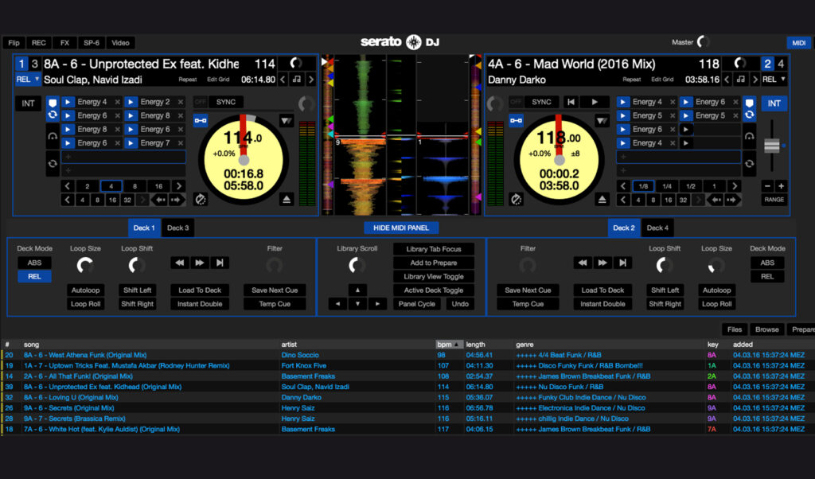Switch to the Deck 4 tab
The image size is (815, 479).
coord(657,228)
